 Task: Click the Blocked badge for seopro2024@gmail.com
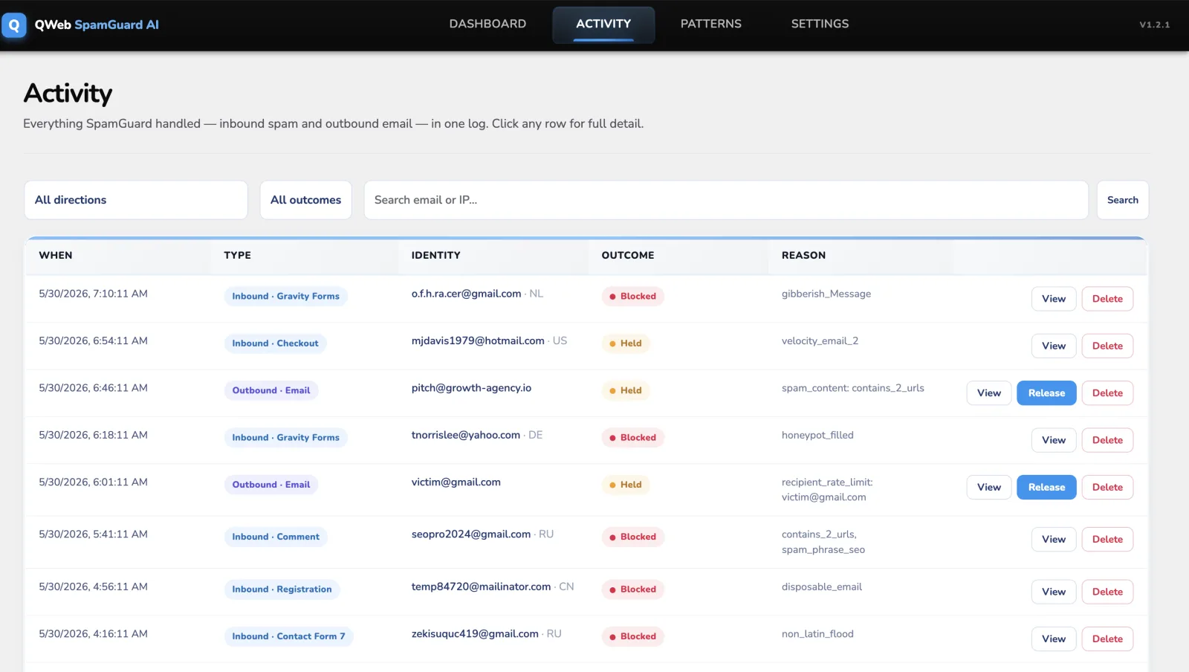(x=632, y=537)
